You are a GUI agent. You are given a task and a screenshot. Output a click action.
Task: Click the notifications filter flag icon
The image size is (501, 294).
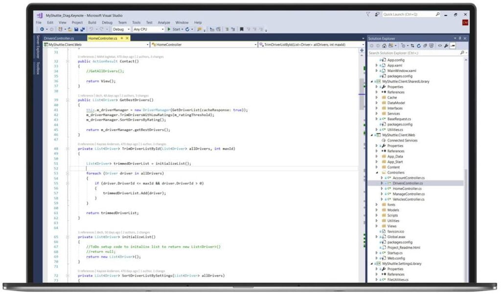pyautogui.click(x=368, y=14)
